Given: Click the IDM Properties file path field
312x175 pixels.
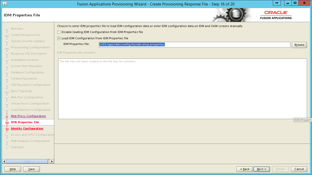Looking at the screenshot, I should point(194,45).
